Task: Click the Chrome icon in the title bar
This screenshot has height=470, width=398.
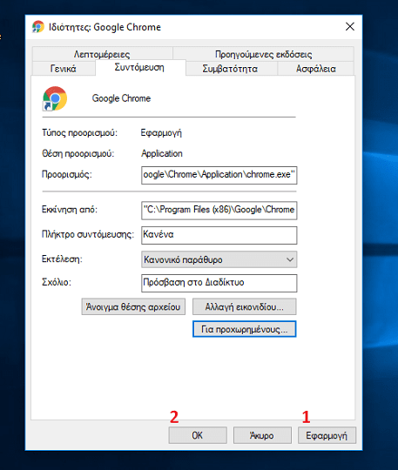Action: coord(38,27)
